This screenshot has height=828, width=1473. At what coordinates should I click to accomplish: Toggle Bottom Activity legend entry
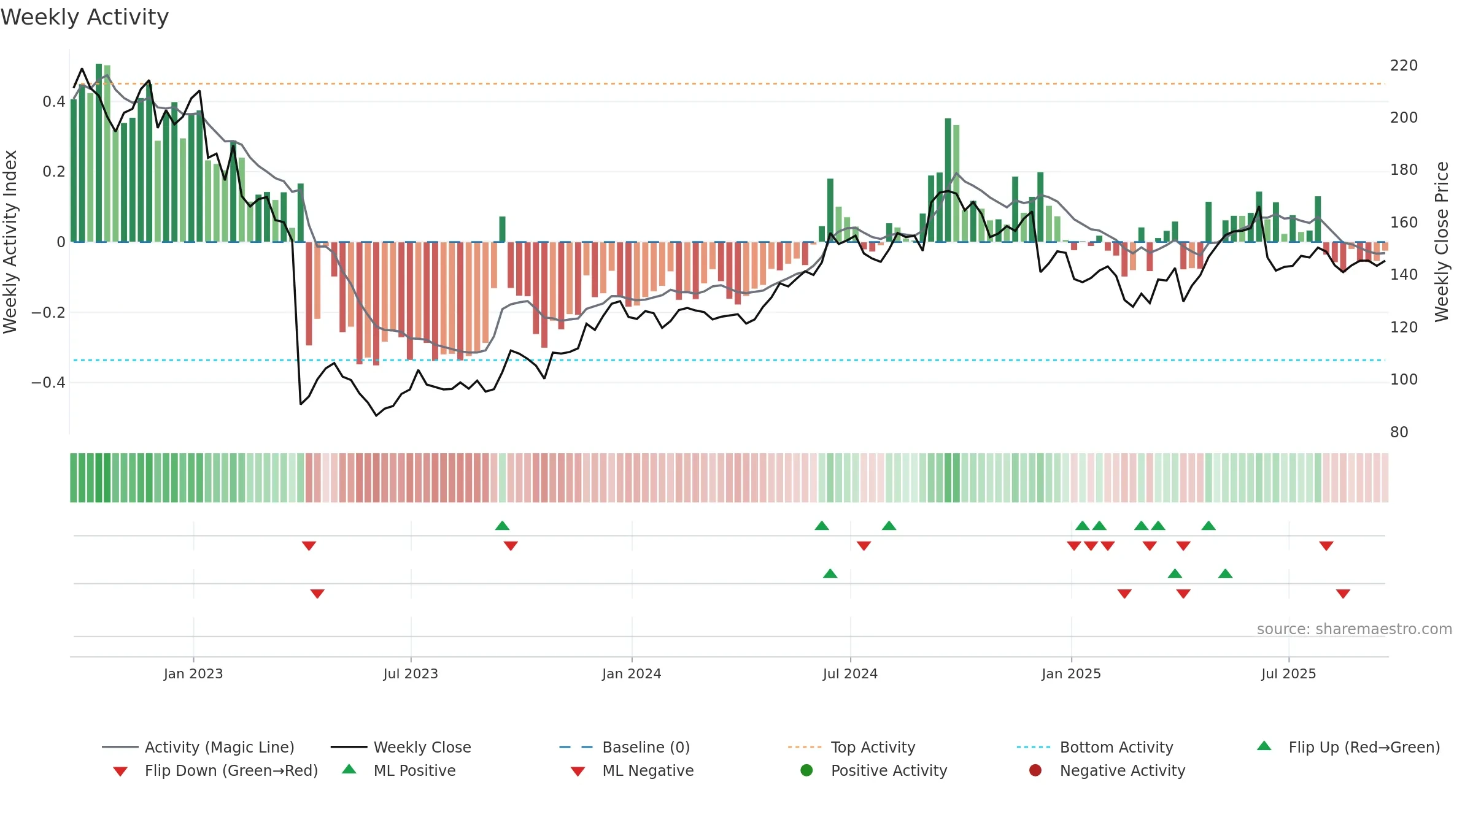1095,747
